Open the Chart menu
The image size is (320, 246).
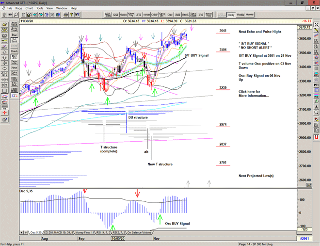(x=29, y=8)
